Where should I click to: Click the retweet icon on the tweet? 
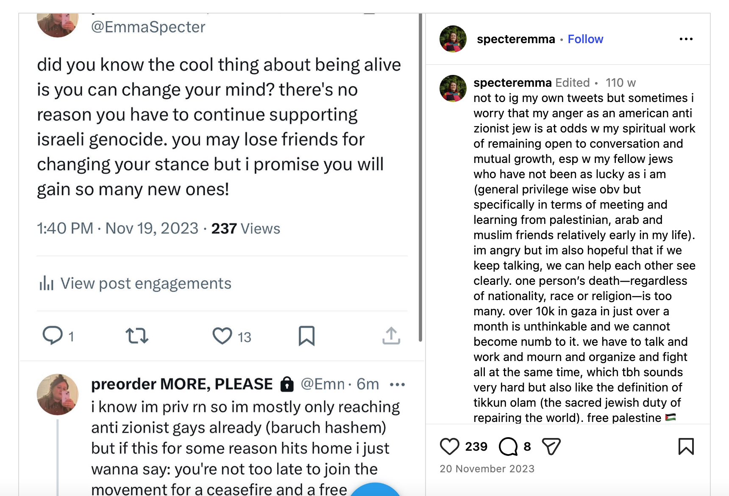coord(137,336)
